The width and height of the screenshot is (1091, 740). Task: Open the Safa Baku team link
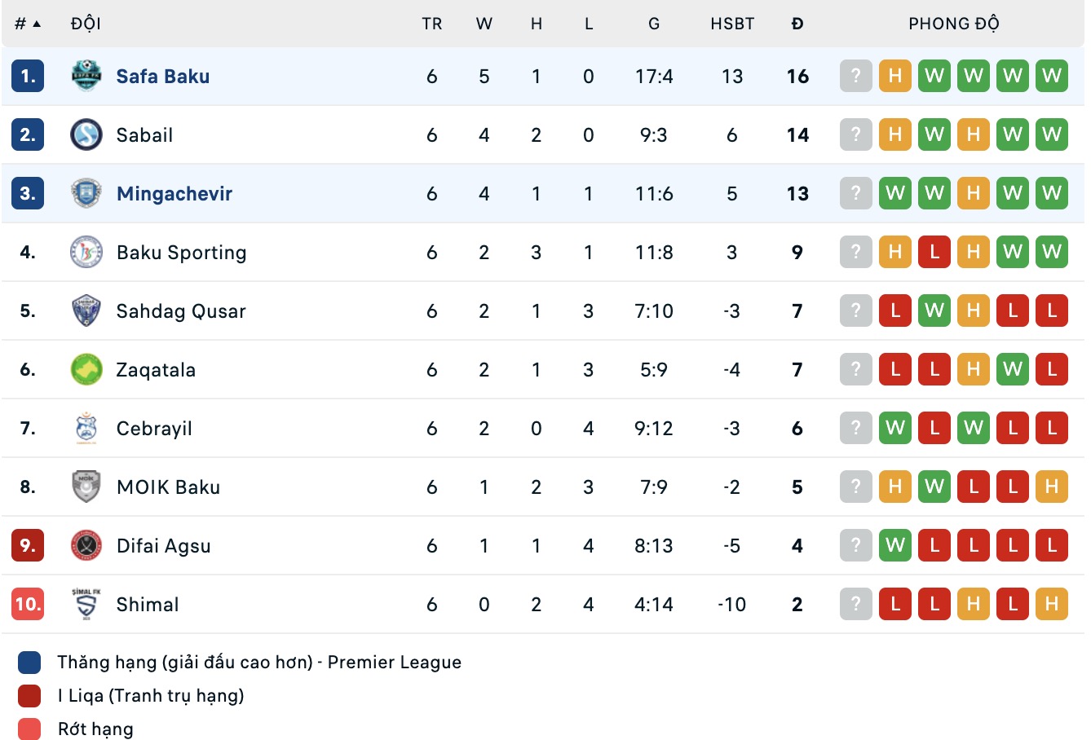pos(162,76)
